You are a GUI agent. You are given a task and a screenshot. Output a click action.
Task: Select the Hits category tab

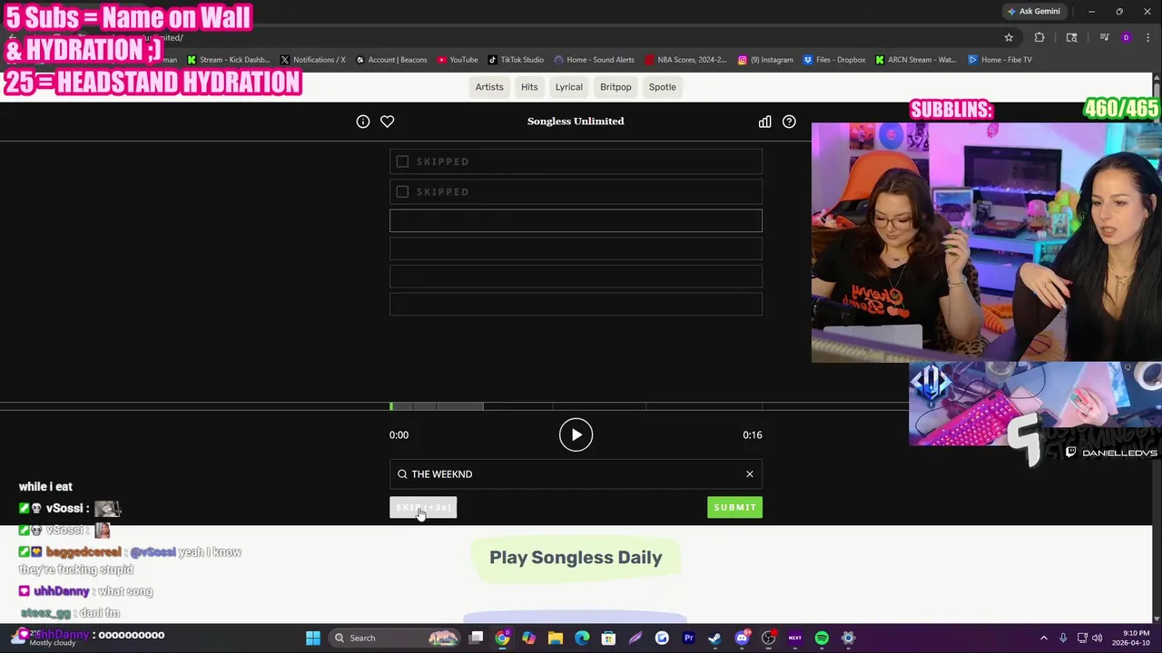pyautogui.click(x=529, y=87)
